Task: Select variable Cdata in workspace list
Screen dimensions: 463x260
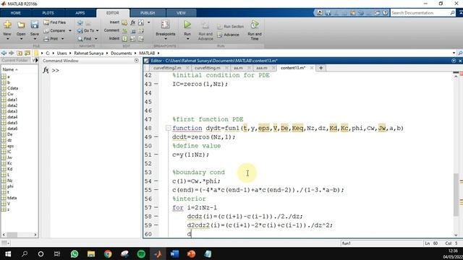Action: click(x=12, y=88)
